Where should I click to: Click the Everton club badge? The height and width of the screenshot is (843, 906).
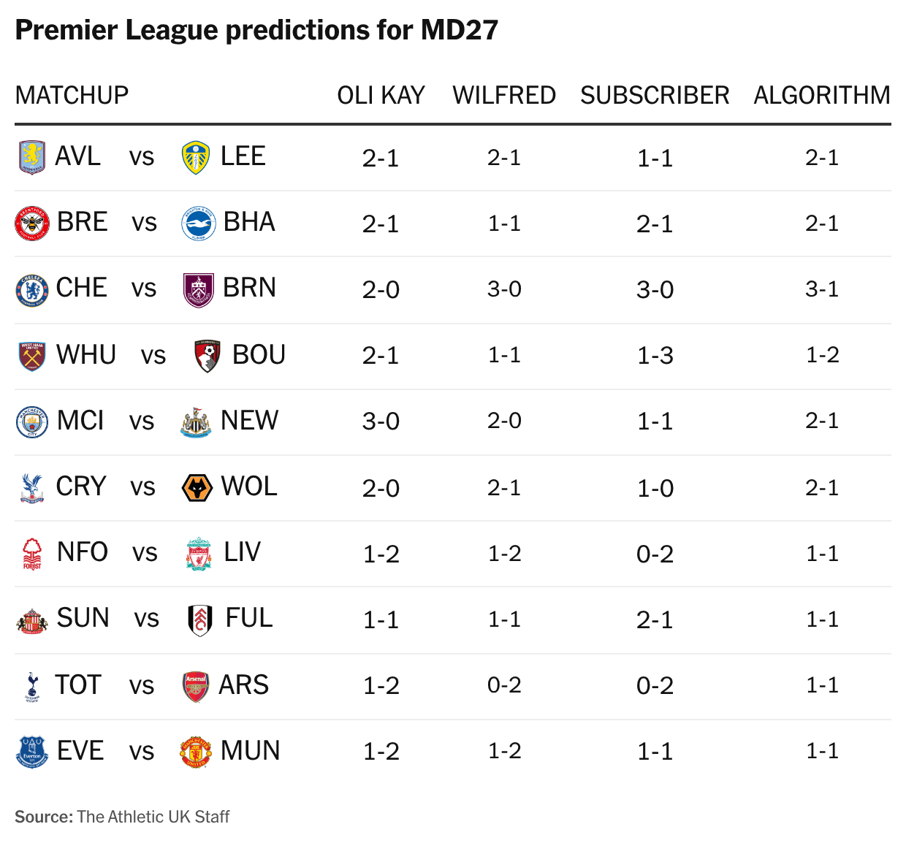[32, 752]
